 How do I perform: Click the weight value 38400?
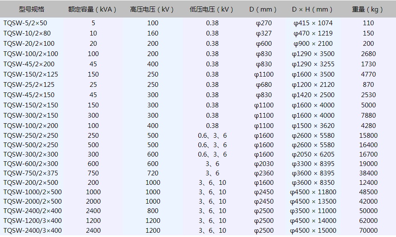368,173
